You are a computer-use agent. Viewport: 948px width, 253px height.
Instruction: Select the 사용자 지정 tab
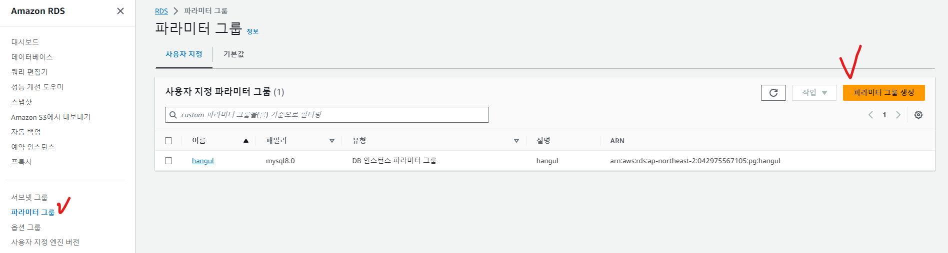coord(183,54)
